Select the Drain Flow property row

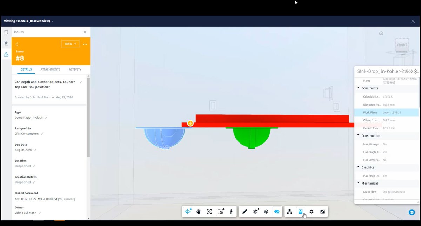386,192
